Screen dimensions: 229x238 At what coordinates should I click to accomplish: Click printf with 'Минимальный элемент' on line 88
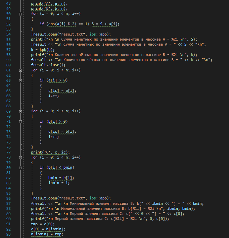[113, 209]
